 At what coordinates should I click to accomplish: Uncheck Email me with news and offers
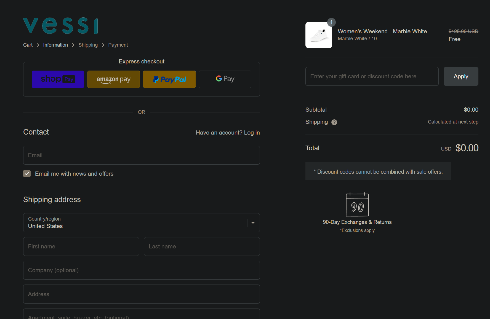(x=27, y=174)
